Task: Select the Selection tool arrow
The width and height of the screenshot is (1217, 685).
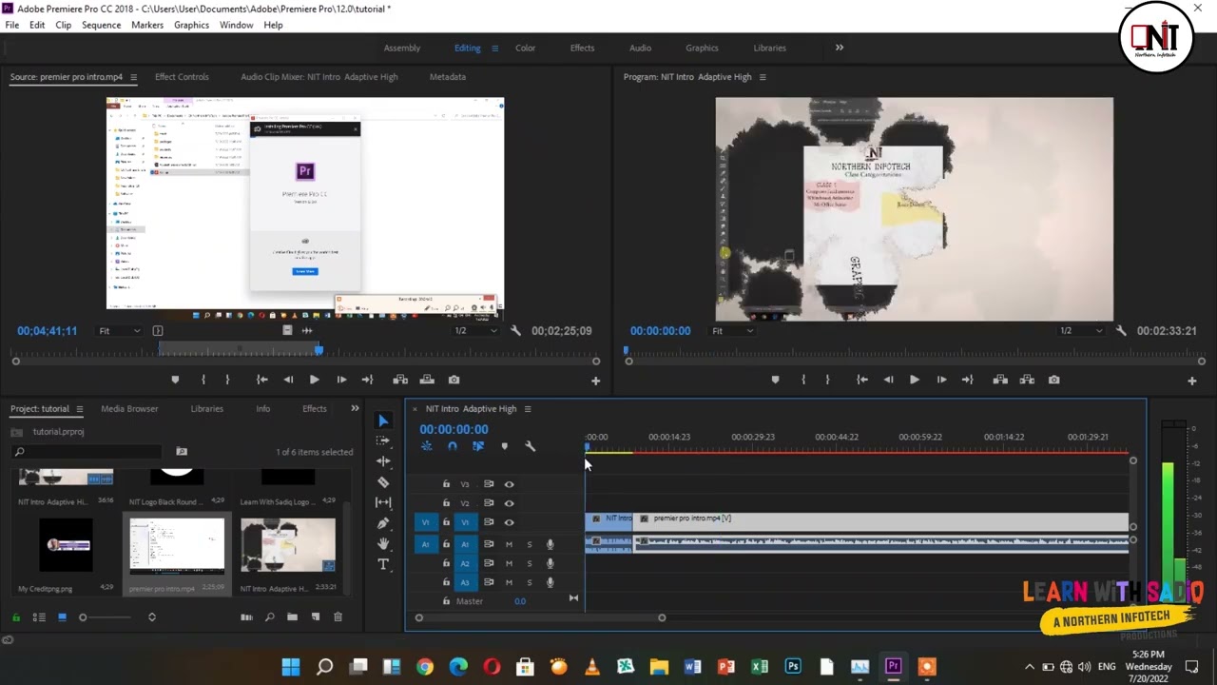Action: 383,421
